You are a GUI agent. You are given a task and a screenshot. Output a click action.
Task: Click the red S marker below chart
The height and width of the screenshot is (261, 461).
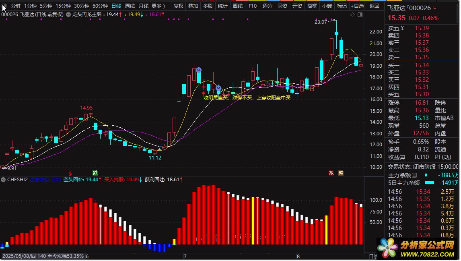coord(70,173)
